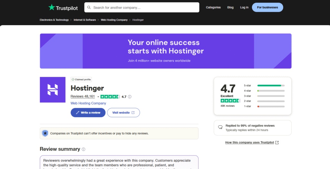Click the Search for another company field
The width and height of the screenshot is (330, 169).
[x=142, y=7]
